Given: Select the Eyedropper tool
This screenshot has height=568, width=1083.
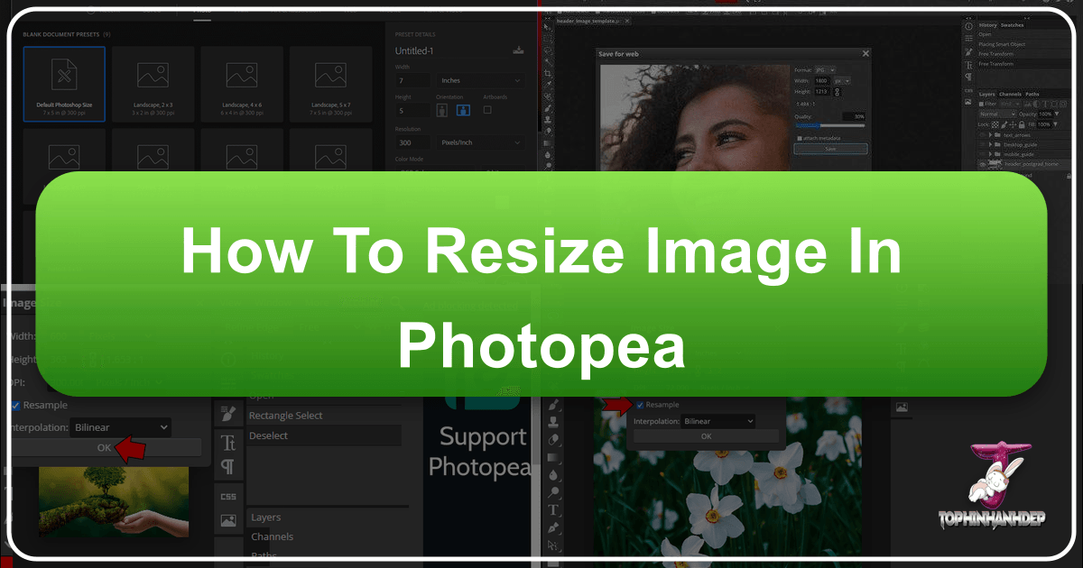Looking at the screenshot, I should (x=549, y=83).
